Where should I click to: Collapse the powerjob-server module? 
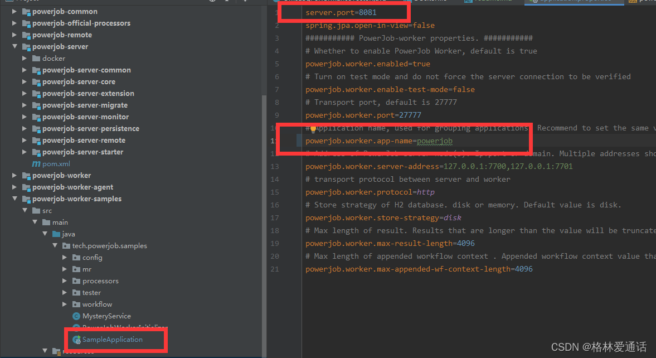[x=14, y=46]
